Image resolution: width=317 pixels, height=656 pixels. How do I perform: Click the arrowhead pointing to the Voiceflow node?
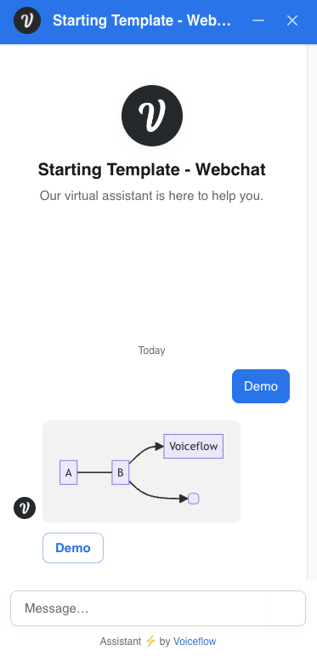point(159,447)
